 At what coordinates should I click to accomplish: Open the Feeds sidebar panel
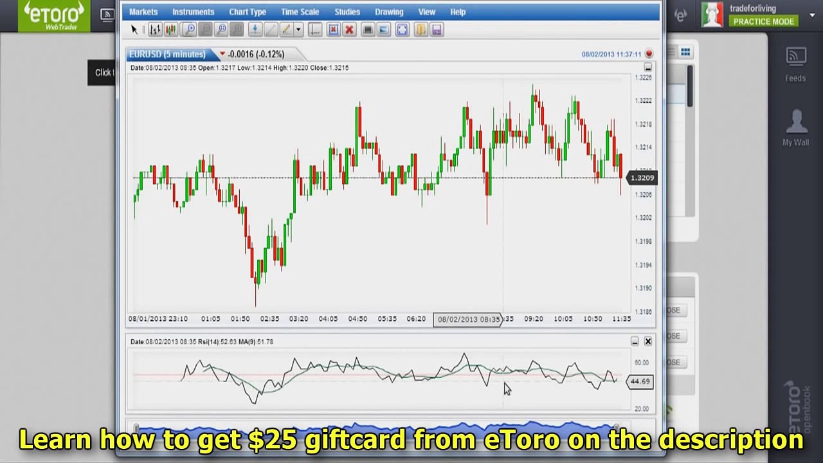[x=795, y=65]
